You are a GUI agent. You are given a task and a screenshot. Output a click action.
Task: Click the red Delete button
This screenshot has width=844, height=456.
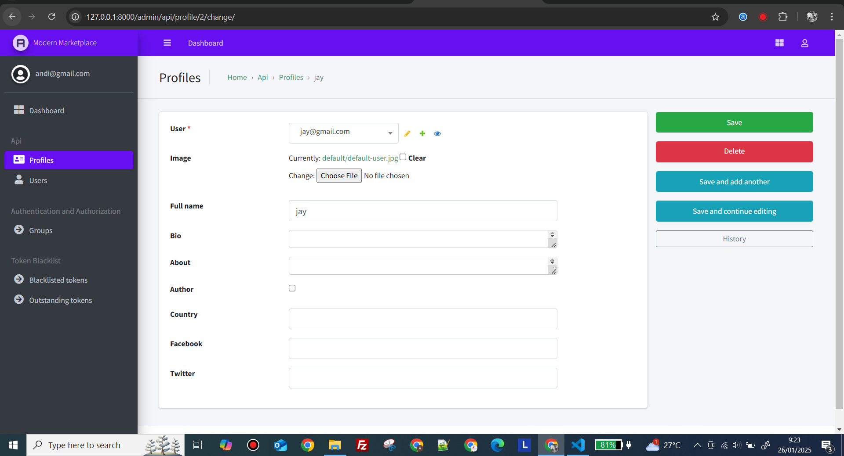734,151
